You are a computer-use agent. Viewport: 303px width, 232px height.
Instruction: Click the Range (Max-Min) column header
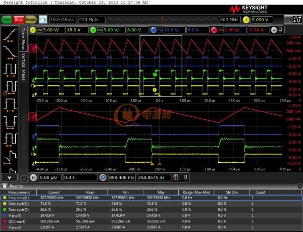click(196, 192)
